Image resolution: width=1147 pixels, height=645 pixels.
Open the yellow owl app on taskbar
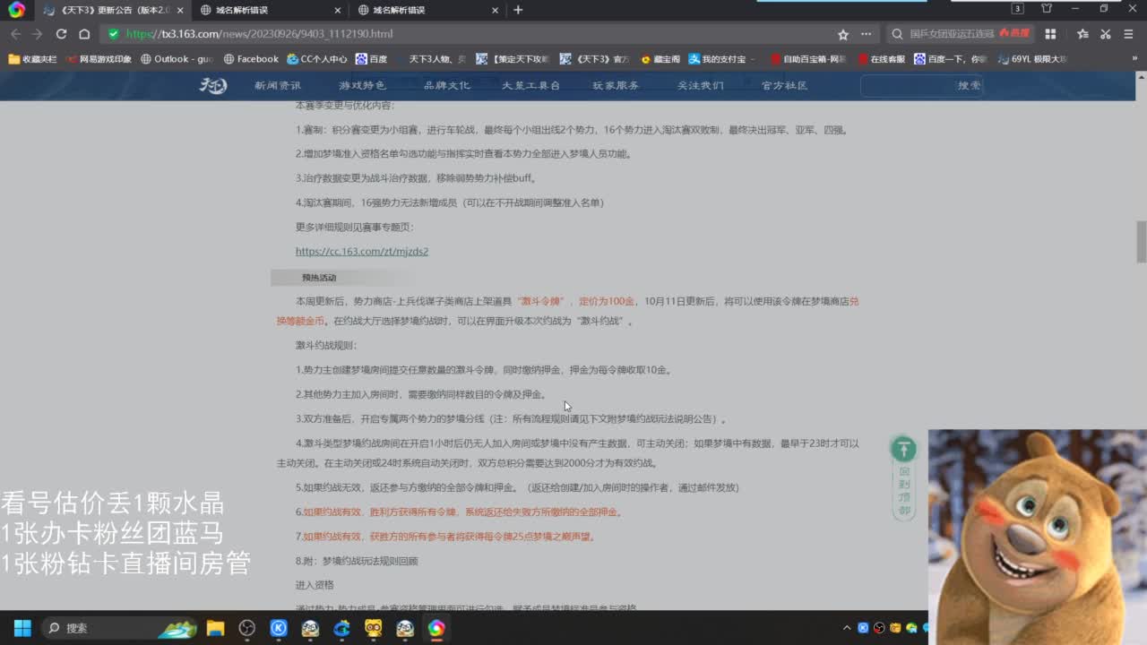point(374,628)
